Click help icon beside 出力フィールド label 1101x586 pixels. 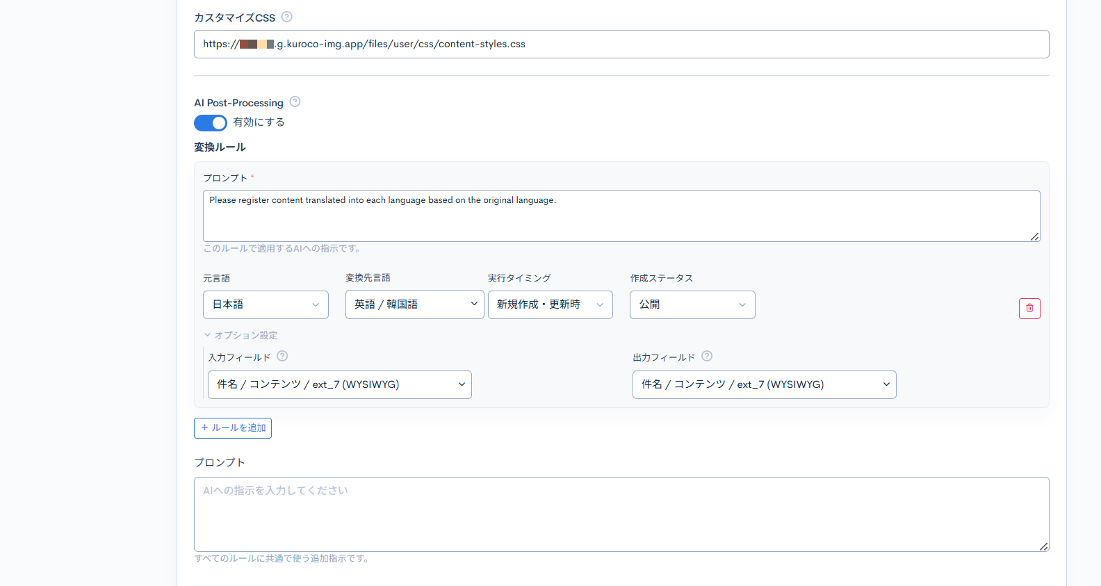707,356
